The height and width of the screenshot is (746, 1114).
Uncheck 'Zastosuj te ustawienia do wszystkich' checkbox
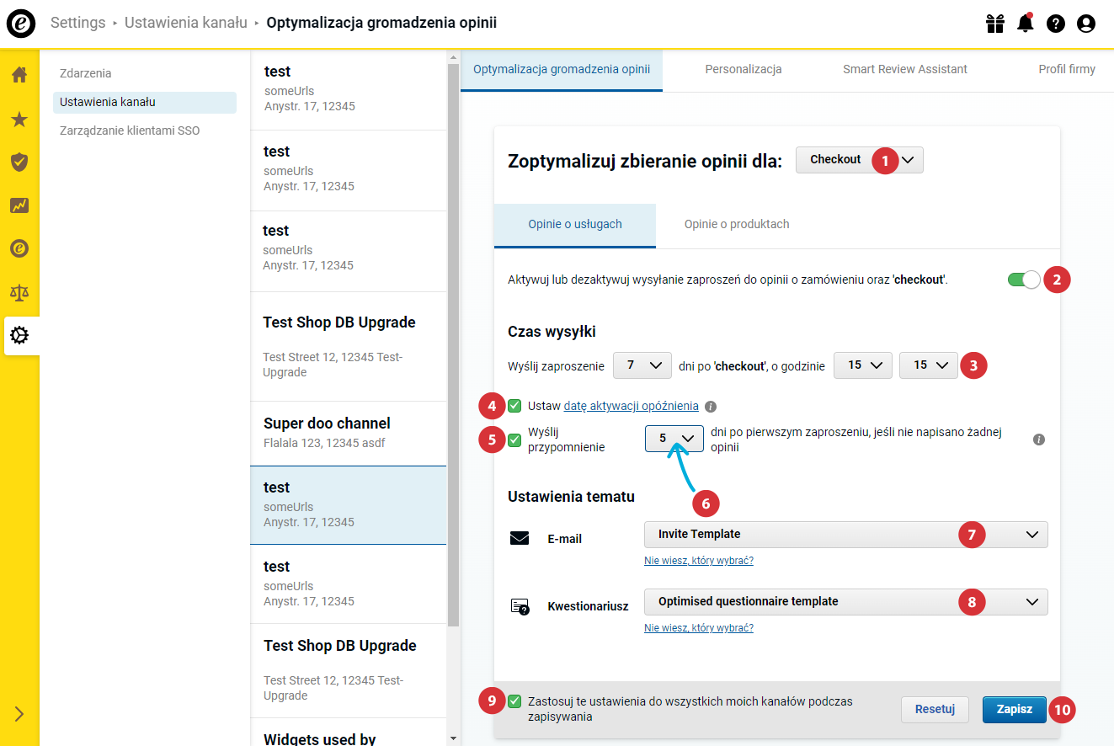pos(514,701)
